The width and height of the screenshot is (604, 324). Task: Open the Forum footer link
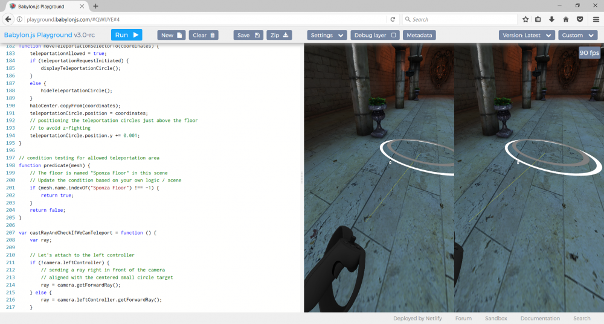[463, 318]
